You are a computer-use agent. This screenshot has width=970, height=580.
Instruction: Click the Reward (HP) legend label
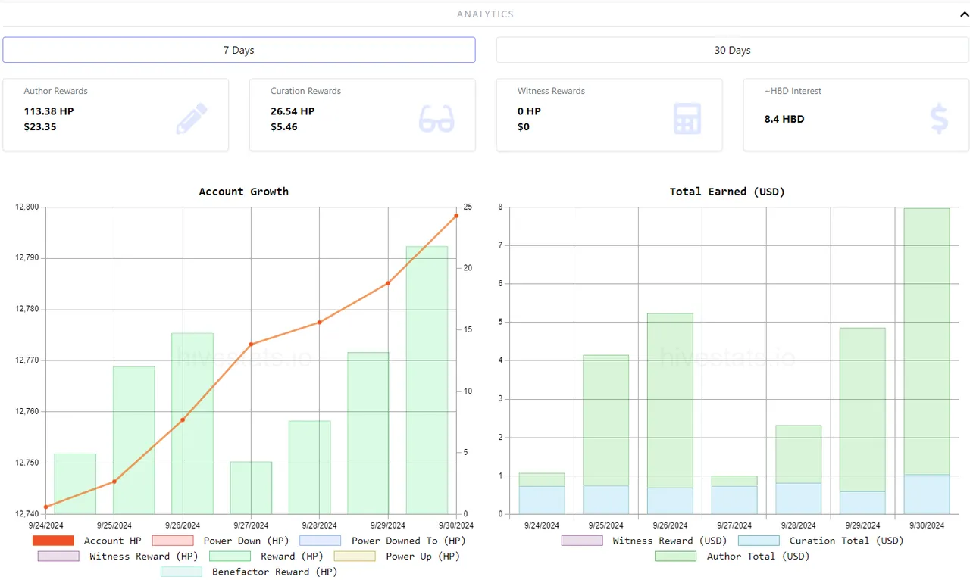(x=292, y=557)
